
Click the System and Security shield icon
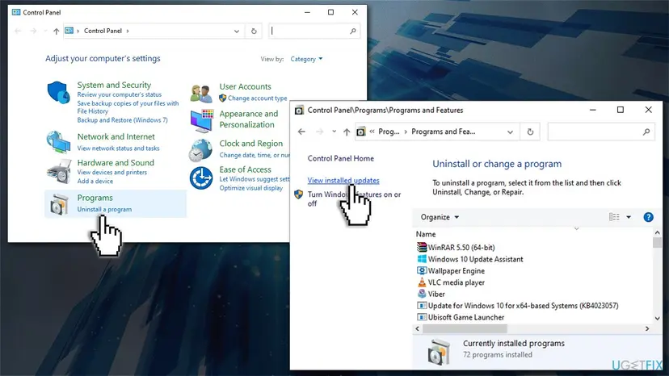click(58, 93)
